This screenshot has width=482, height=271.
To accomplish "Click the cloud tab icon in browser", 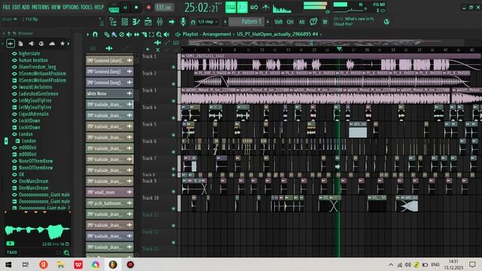I will 52,44.
